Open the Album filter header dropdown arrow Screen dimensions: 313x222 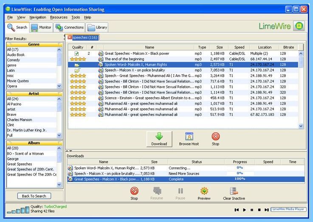[59, 143]
